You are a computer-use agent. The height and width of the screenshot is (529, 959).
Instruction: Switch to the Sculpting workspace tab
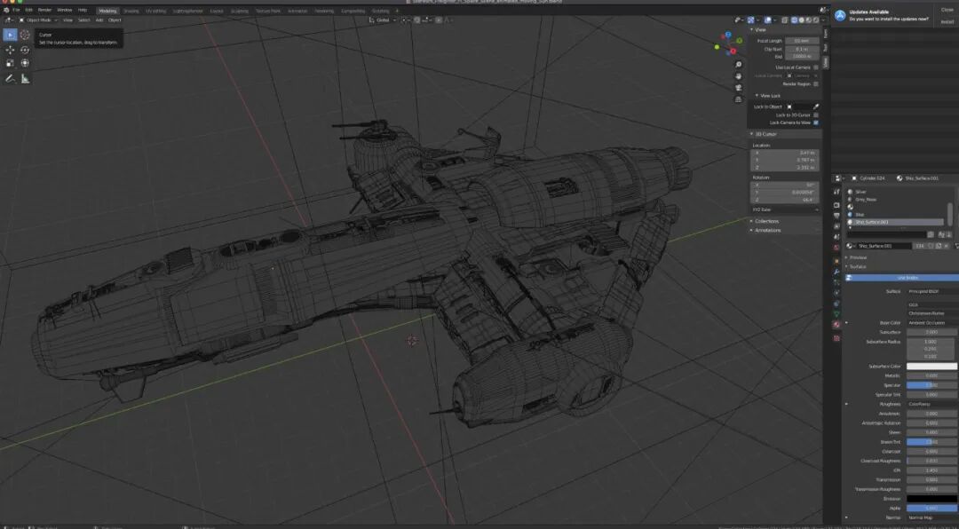pos(239,11)
